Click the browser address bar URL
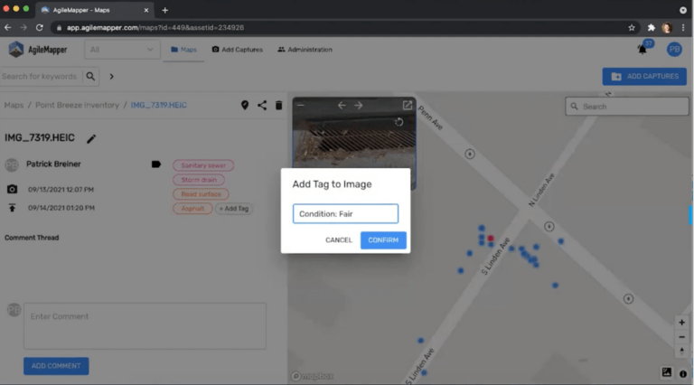Image resolution: width=694 pixels, height=385 pixels. click(155, 27)
